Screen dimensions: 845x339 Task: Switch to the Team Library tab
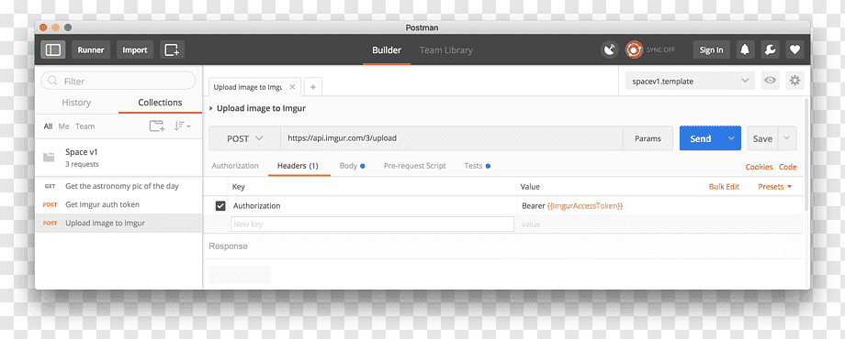445,50
